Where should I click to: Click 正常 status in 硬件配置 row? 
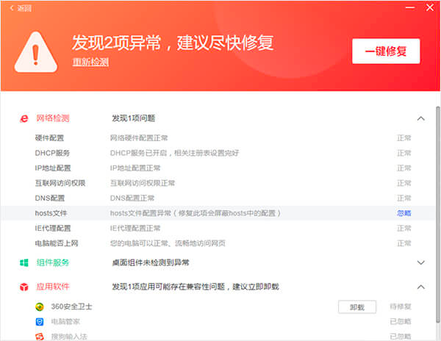point(404,138)
